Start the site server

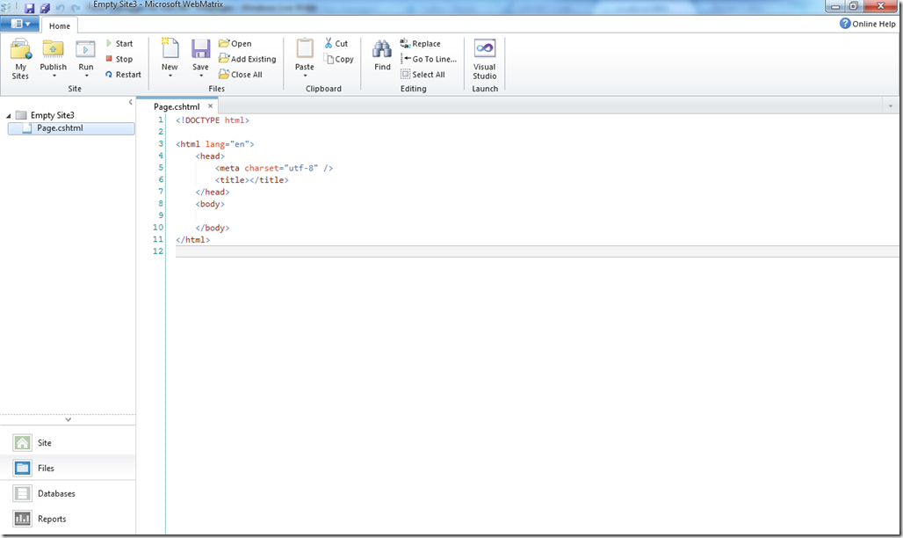(119, 44)
